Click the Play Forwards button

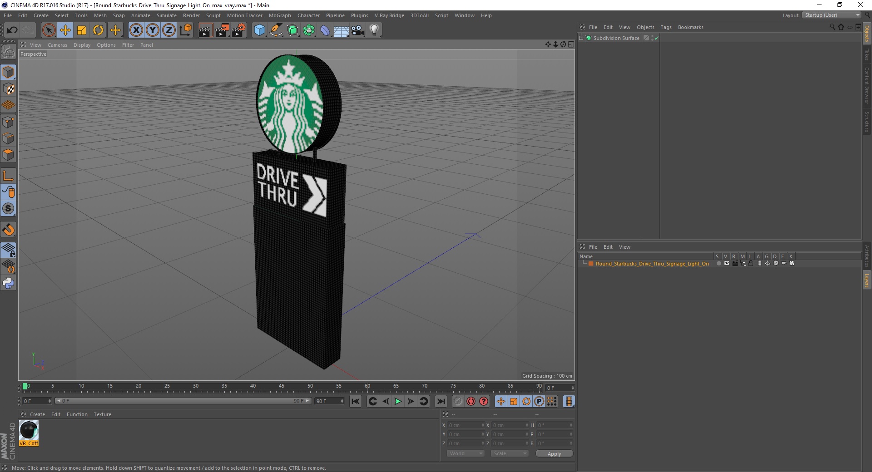(398, 401)
